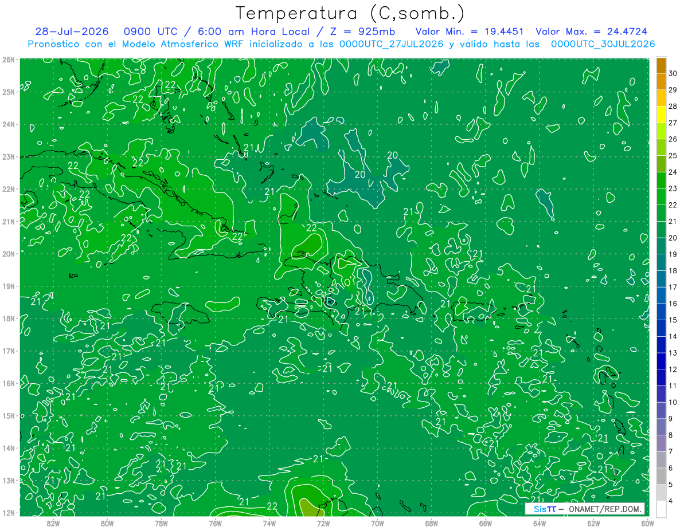The image size is (688, 531).
Task: Click the '13N' latitude label
Action: pos(9,480)
